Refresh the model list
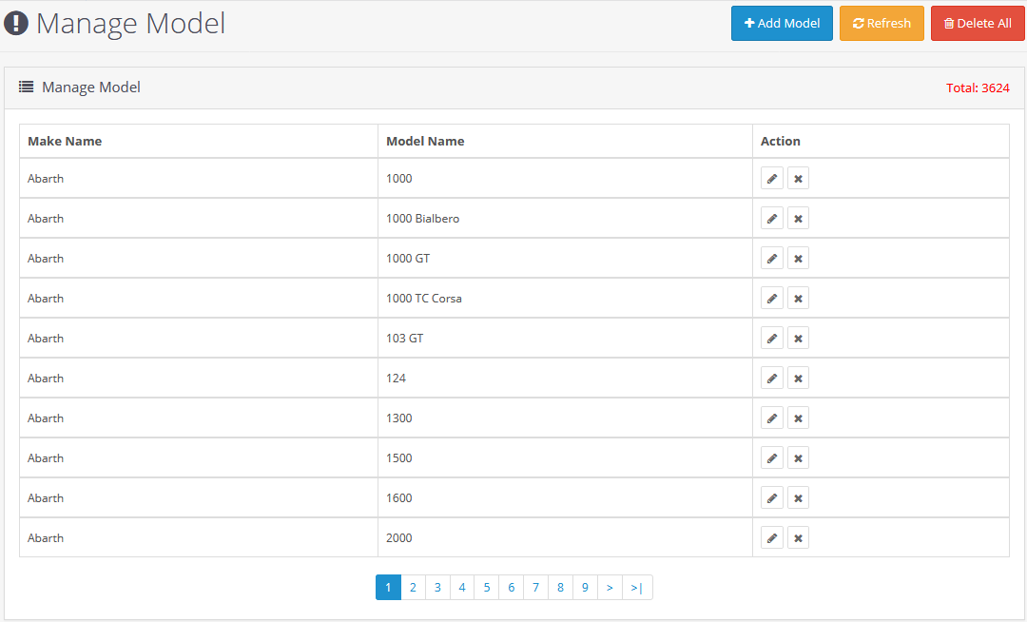This screenshot has width=1027, height=622. [x=882, y=24]
